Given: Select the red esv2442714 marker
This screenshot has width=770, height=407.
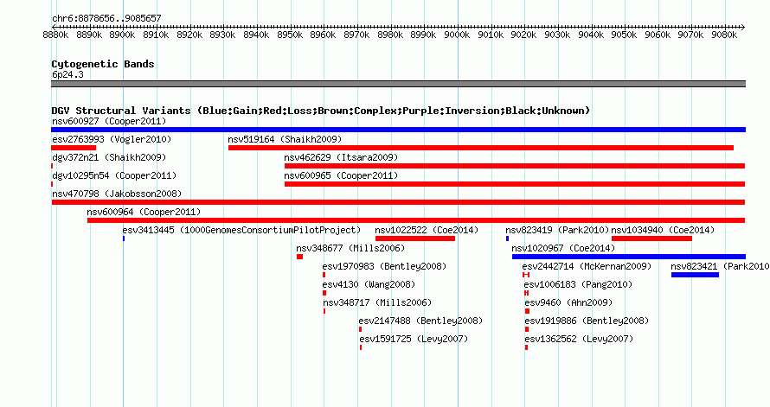Looking at the screenshot, I should [526, 275].
